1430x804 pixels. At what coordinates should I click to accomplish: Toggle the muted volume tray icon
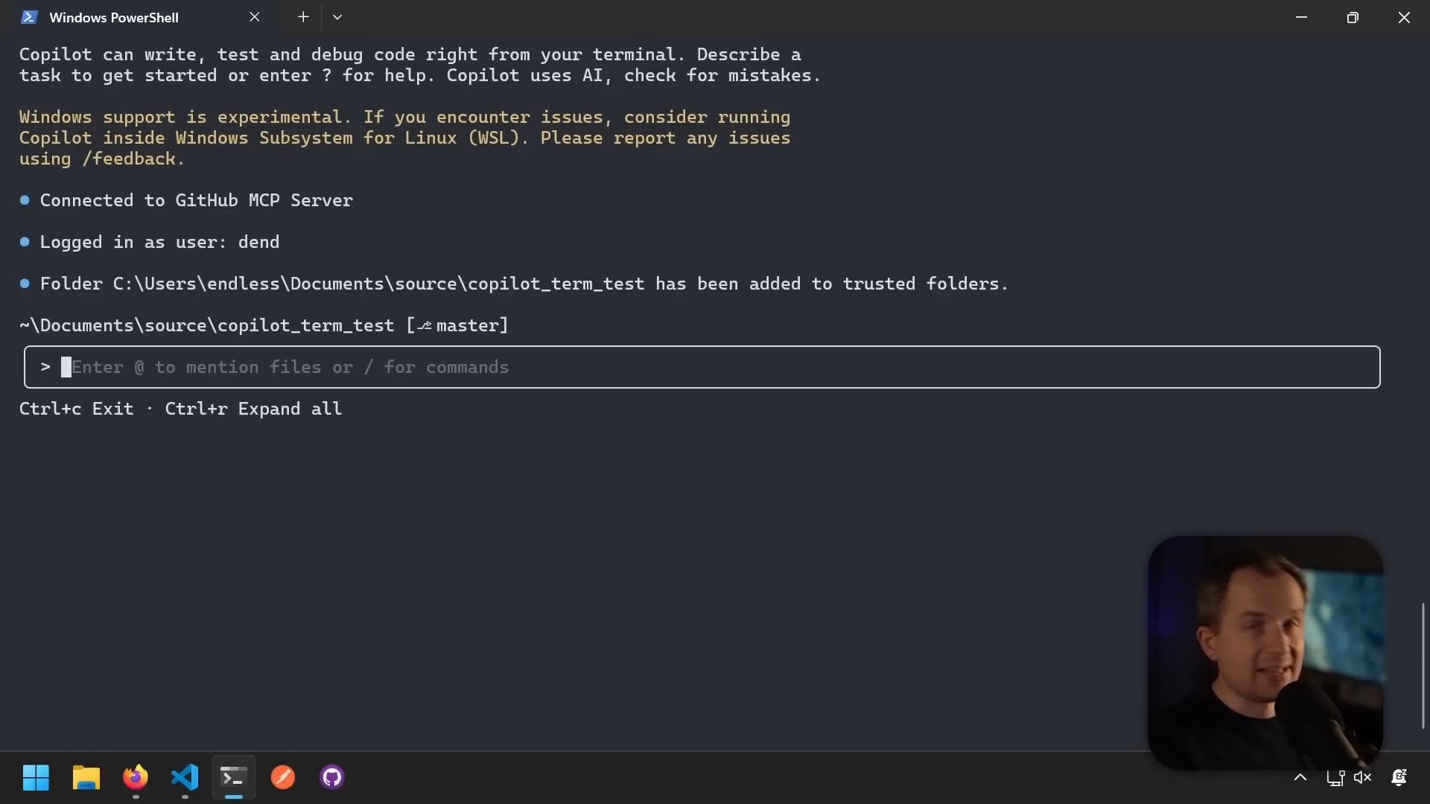point(1362,777)
